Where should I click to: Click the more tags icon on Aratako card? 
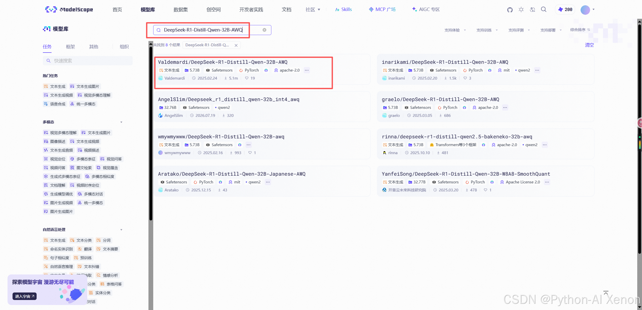[x=268, y=182]
